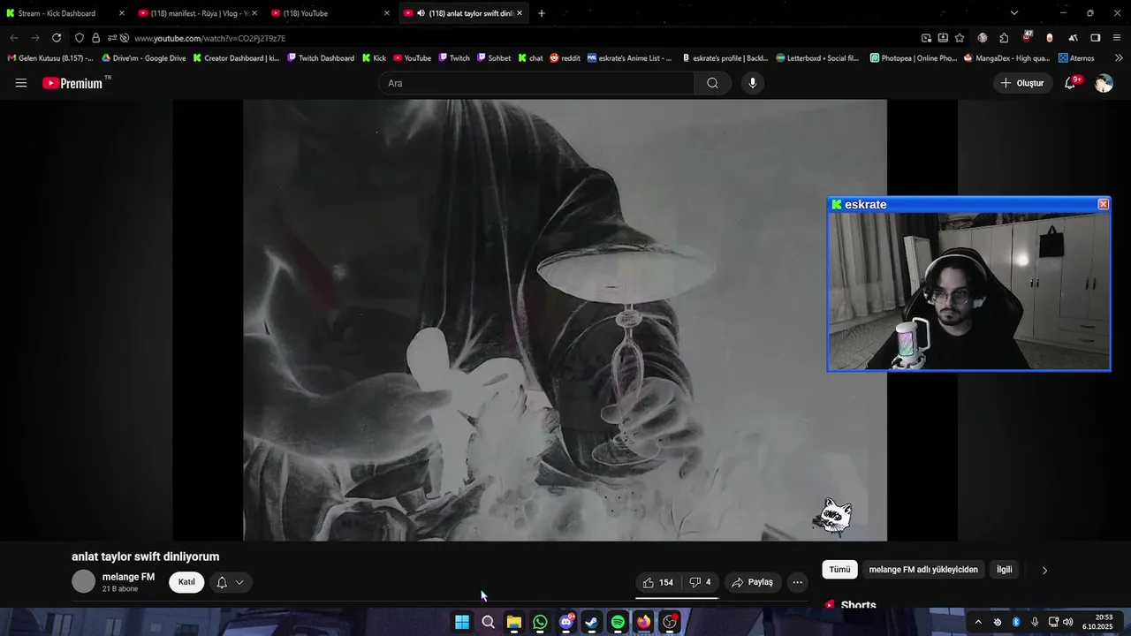Open more actions three-dot menu
Image resolution: width=1131 pixels, height=636 pixels.
point(797,582)
